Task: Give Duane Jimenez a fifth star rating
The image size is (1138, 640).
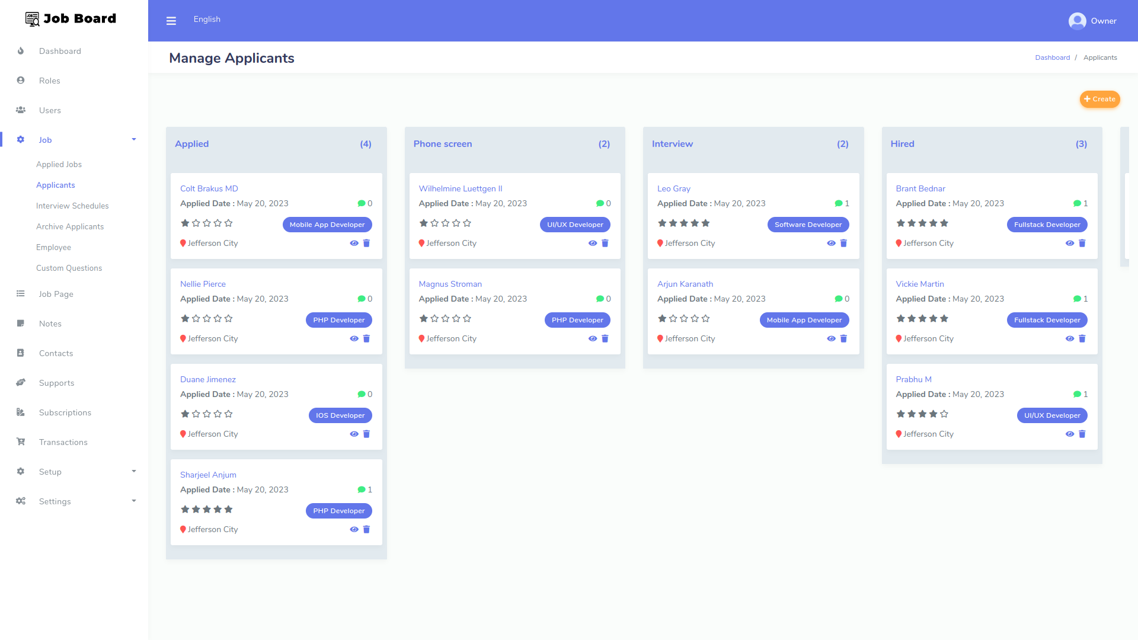Action: pyautogui.click(x=229, y=414)
